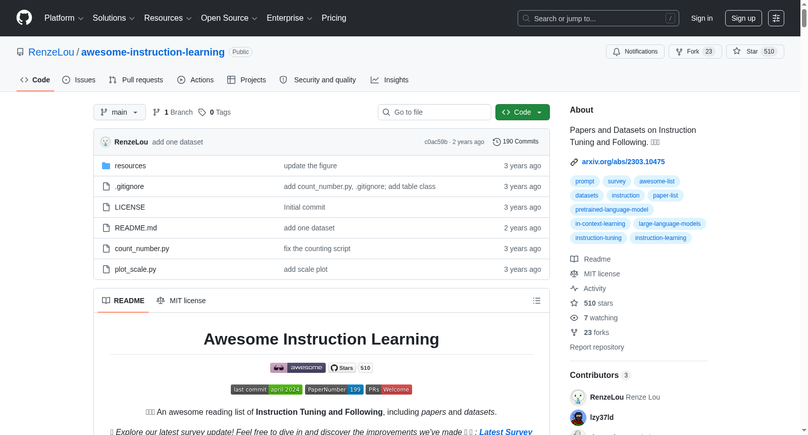
Task: Click the awesome badge in README
Action: point(298,368)
